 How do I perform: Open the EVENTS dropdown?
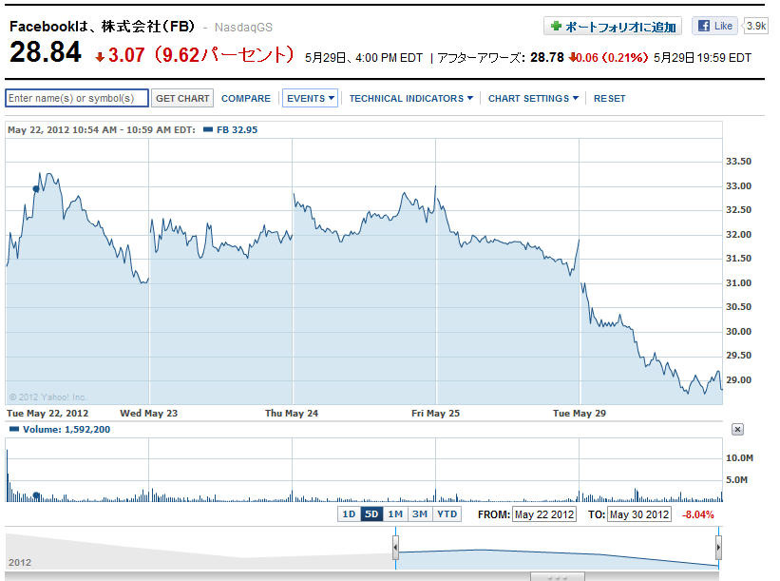point(311,99)
